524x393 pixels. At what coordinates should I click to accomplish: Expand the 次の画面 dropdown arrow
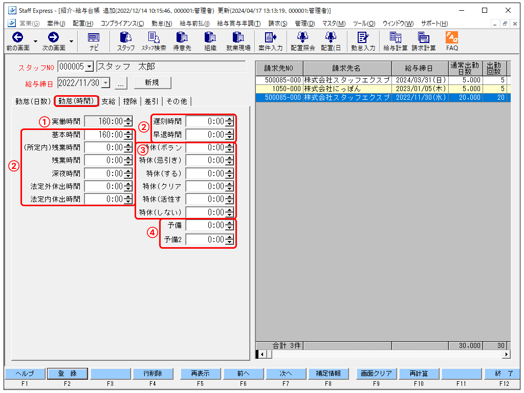pyautogui.click(x=71, y=41)
